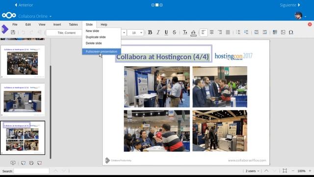Zoom in with plus button

(x=310, y=171)
